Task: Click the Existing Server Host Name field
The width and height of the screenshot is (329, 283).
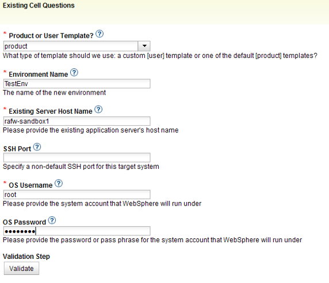Action: pyautogui.click(x=77, y=121)
